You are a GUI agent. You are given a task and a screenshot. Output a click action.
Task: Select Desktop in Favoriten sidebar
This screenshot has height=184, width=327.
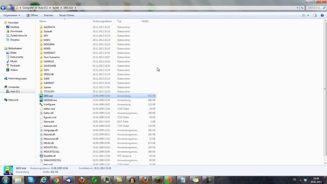(15, 27)
